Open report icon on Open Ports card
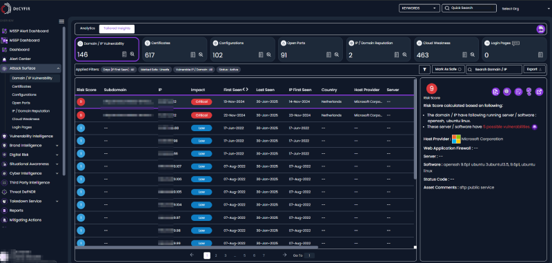The image size is (552, 263). click(x=328, y=55)
